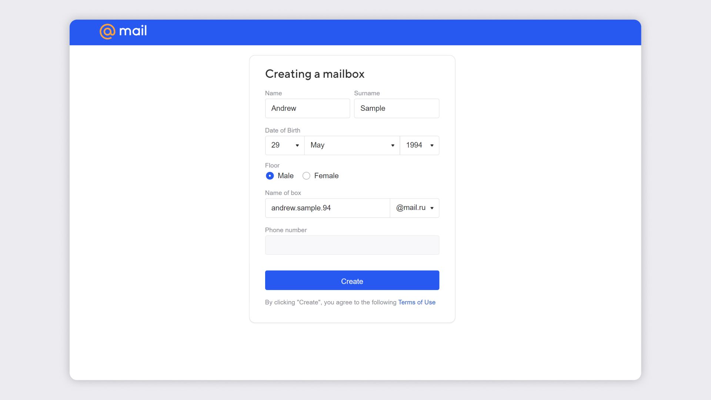
Task: Click the arrow beside day 29
Action: [297, 146]
